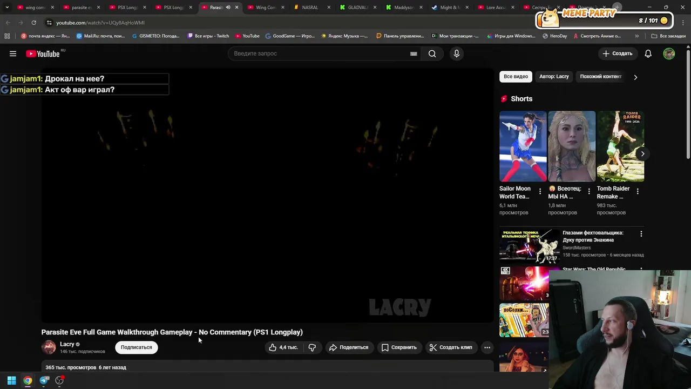Open the account avatar menu
691x389 pixels.
[669, 53]
